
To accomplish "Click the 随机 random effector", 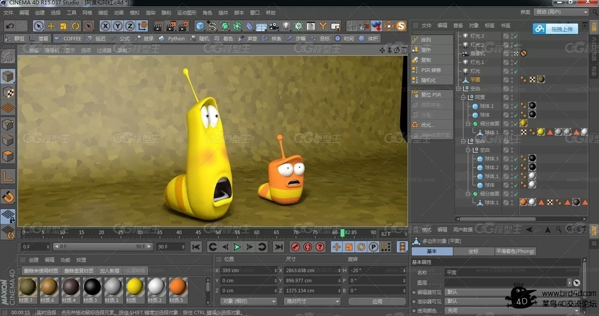I will (200, 39).
